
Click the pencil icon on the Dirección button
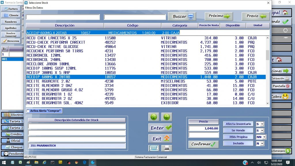(4, 41)
